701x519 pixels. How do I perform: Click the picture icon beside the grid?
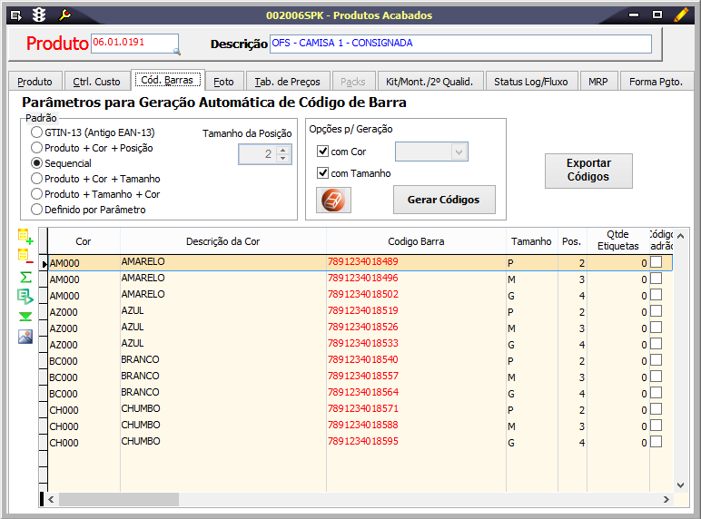(x=25, y=337)
